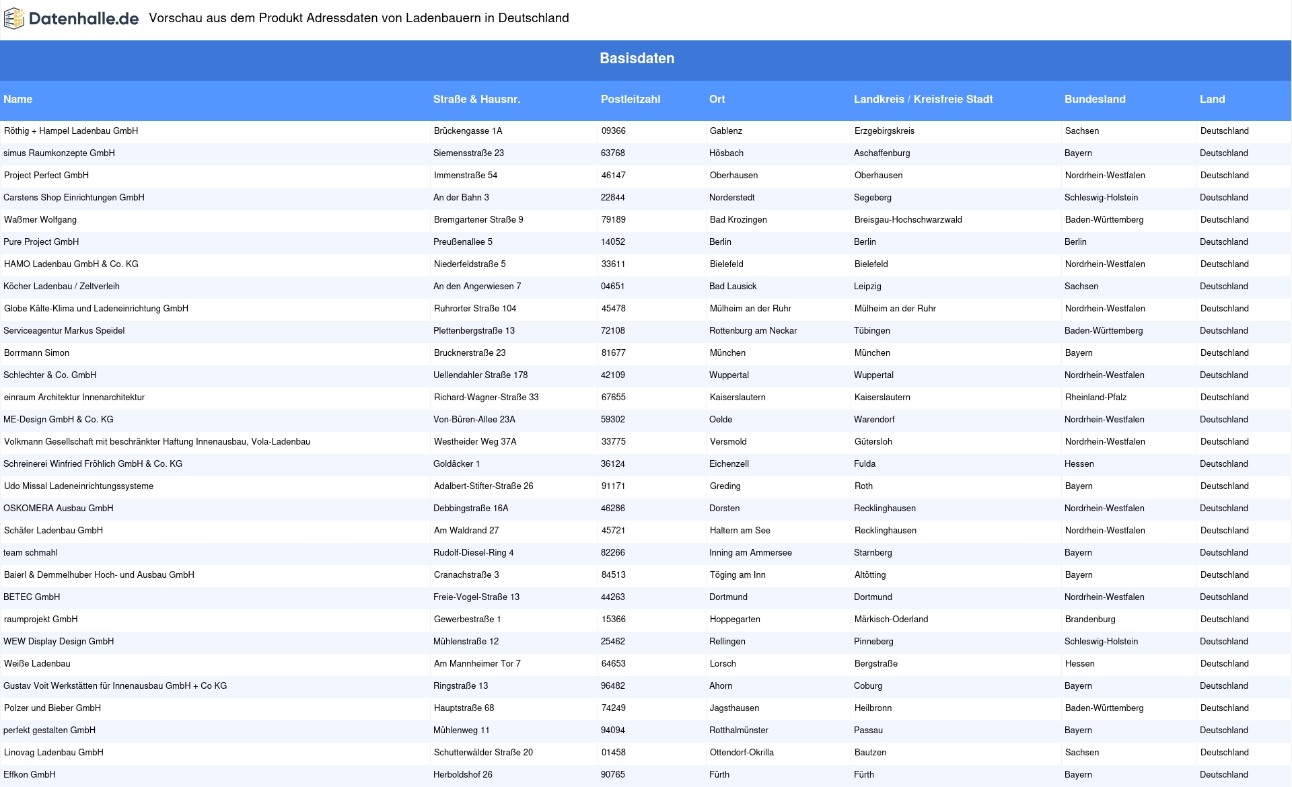
Task: Click Gustav Voit Werkstätten für Innenausbau entry
Action: [115, 685]
